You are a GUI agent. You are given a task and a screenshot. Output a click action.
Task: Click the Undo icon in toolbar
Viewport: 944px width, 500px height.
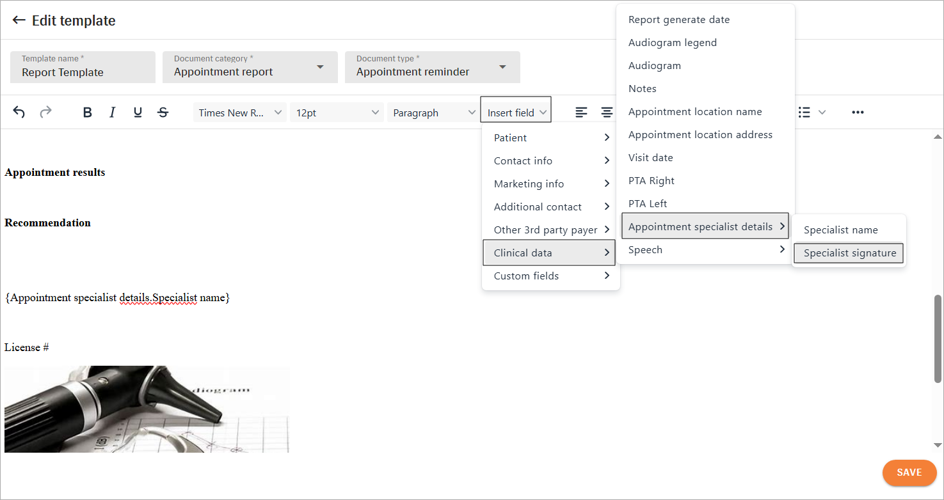pyautogui.click(x=19, y=113)
